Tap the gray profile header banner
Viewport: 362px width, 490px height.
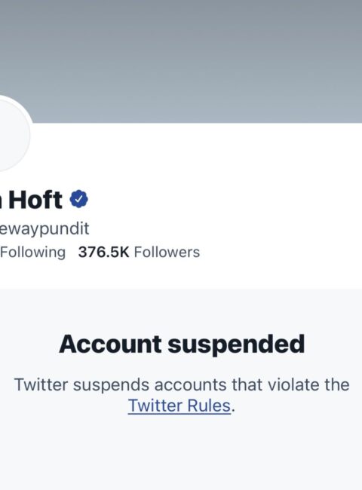181,61
